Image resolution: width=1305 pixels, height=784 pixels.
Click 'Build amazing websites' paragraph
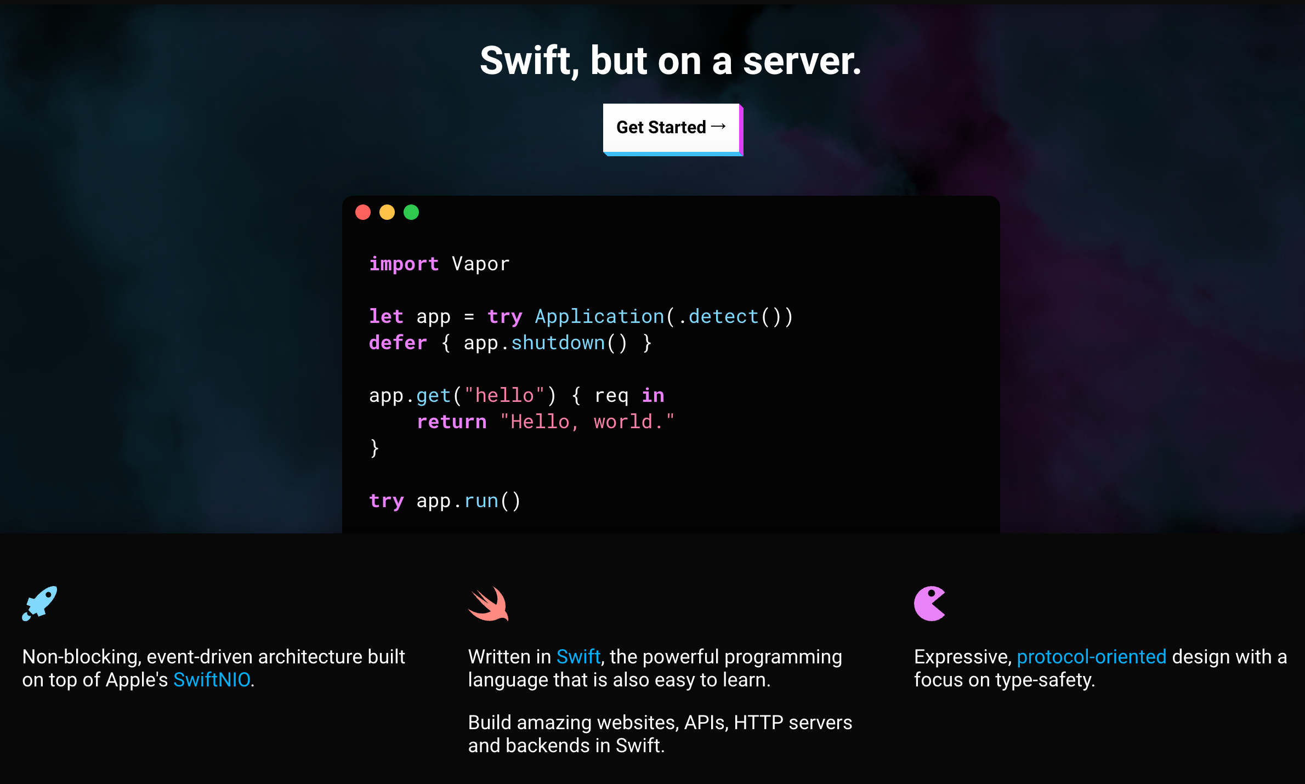[x=660, y=734]
